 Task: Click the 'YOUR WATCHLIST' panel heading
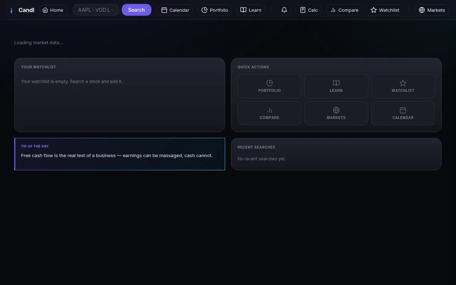[x=38, y=67]
